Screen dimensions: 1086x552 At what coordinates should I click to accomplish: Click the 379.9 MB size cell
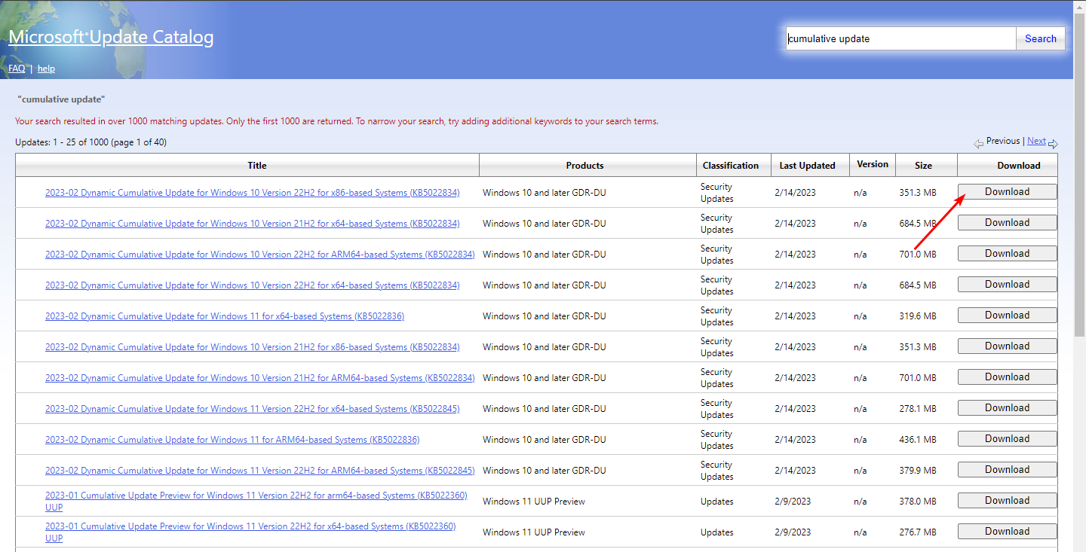(x=918, y=471)
